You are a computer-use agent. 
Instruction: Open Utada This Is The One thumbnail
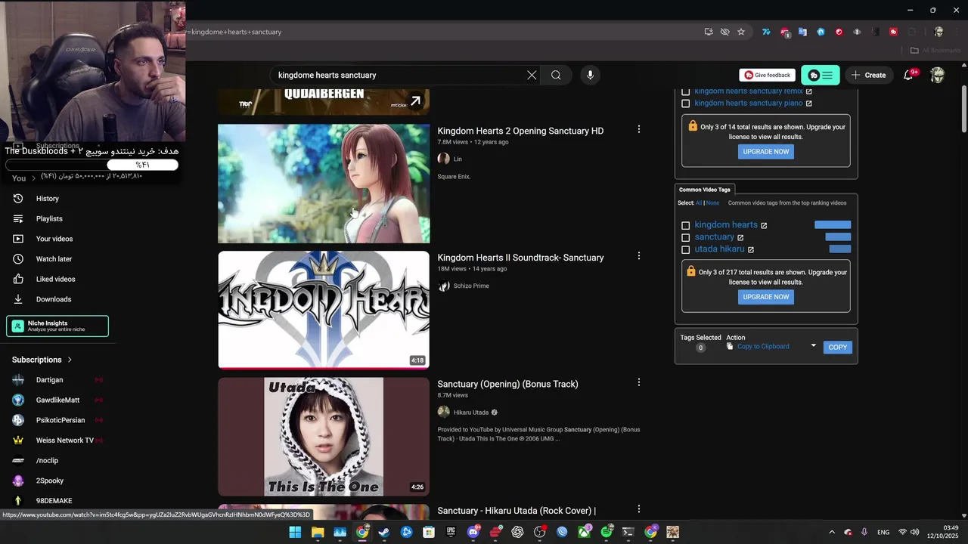click(324, 437)
